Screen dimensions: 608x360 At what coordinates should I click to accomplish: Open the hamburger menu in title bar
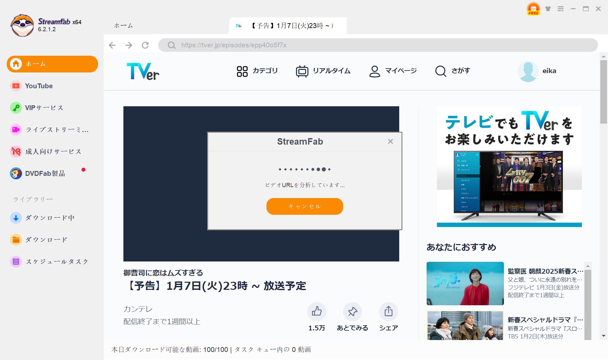[561, 9]
